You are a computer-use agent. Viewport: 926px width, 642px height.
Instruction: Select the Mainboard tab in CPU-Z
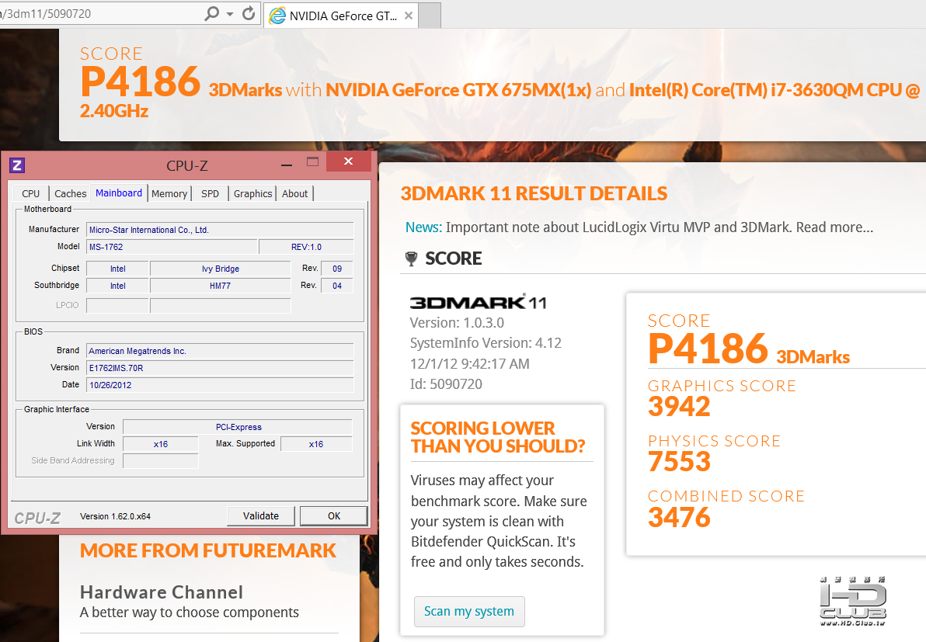coord(119,193)
